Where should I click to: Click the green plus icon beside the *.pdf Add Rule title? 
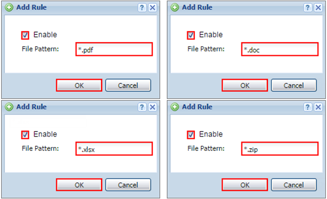[x=9, y=8]
